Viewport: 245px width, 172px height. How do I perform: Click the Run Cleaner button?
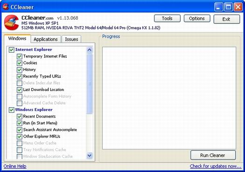(213, 155)
